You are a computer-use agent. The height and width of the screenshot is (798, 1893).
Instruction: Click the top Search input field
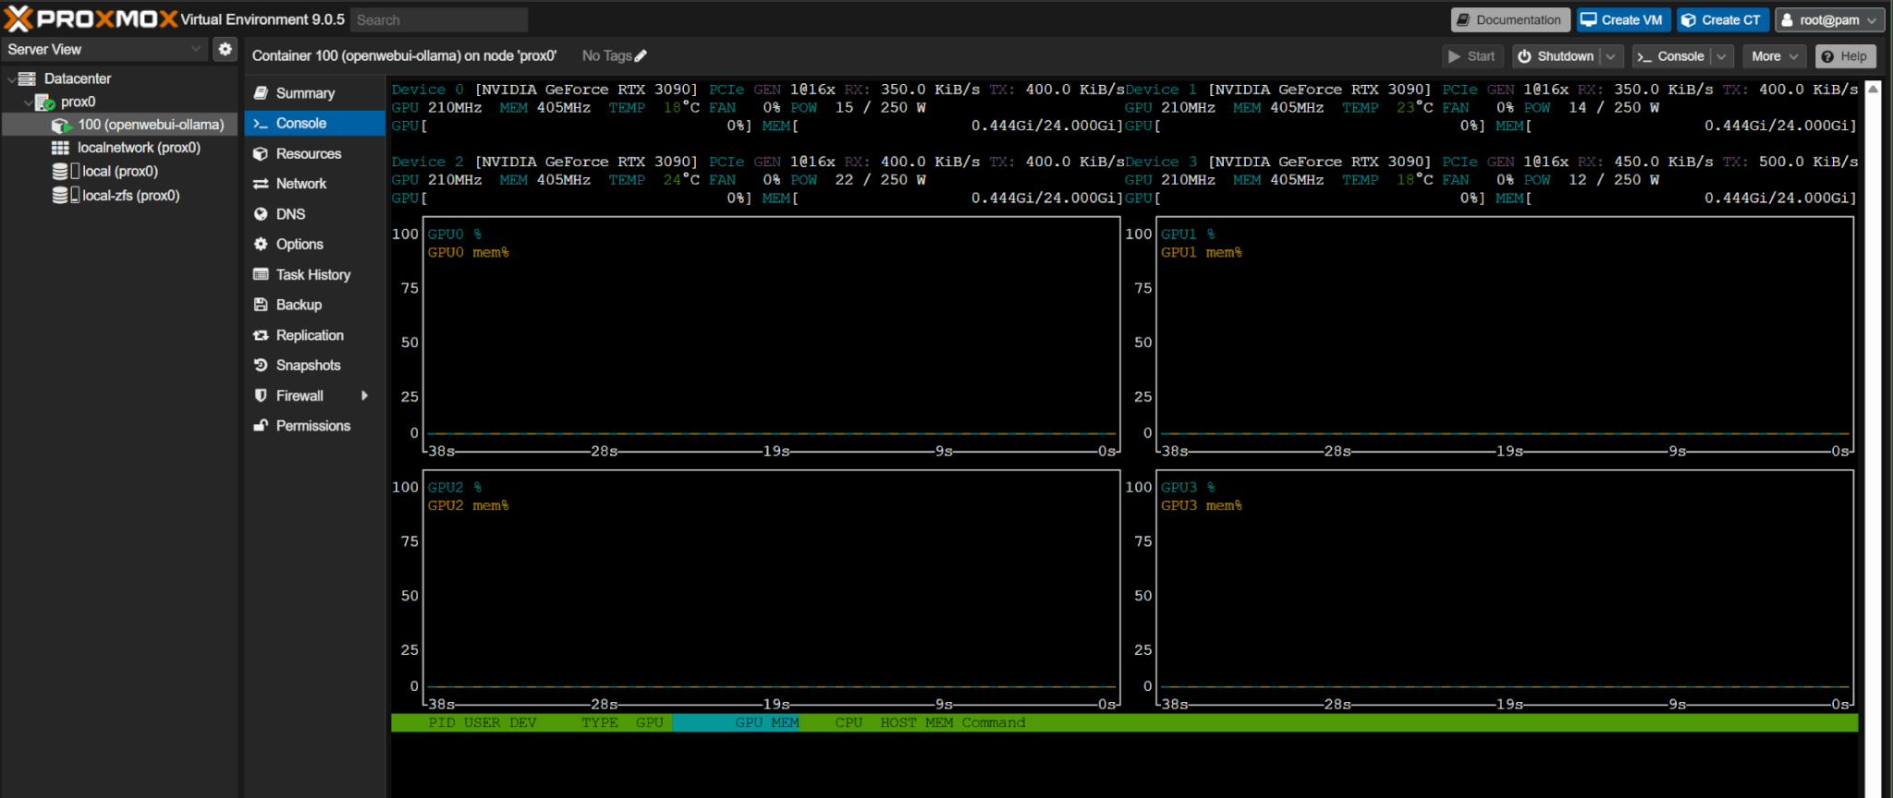438,19
